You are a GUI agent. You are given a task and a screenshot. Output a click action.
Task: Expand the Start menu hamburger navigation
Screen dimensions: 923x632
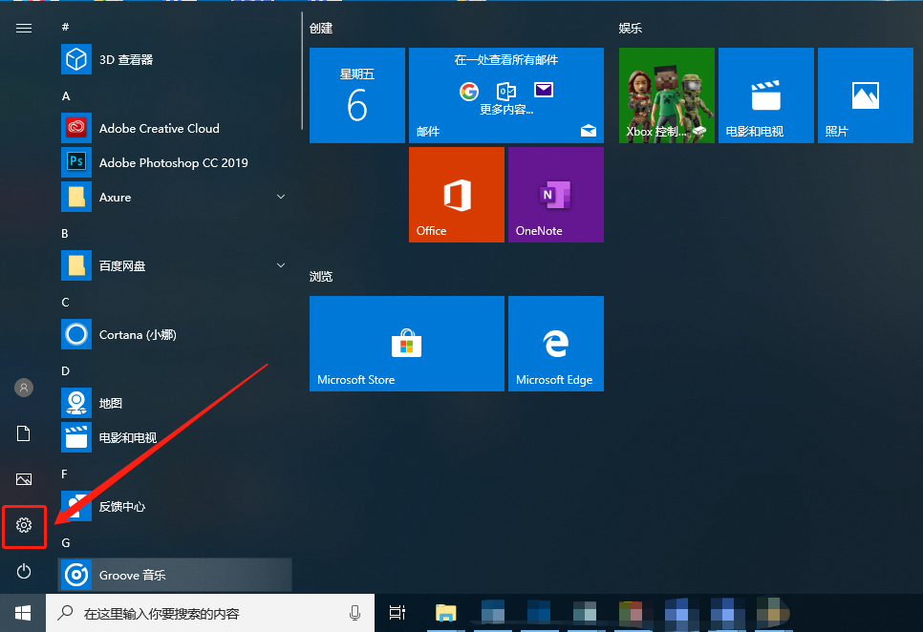click(24, 29)
